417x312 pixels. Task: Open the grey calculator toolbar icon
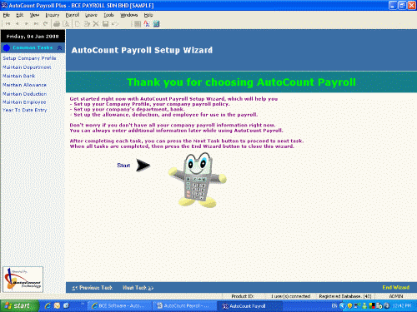pyautogui.click(x=138, y=24)
